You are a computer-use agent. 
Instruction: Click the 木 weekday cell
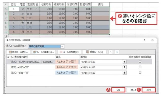coord(23,18)
